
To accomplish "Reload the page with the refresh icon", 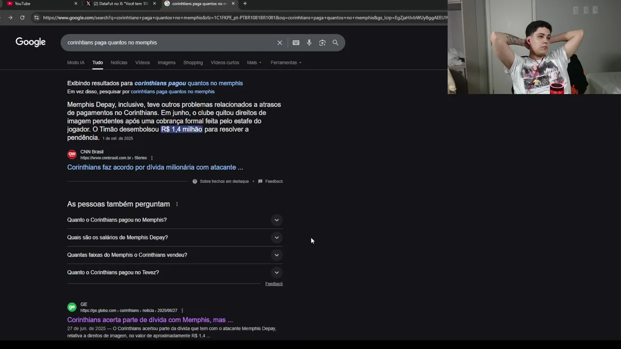I will (22, 17).
